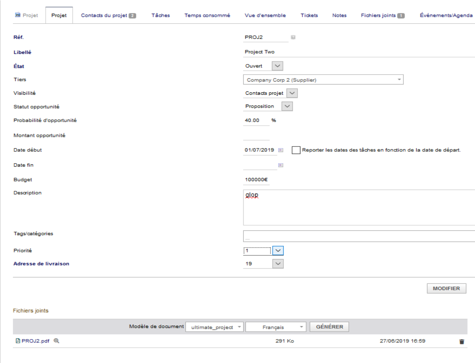This screenshot has width=475, height=363.
Task: Open the Date début calendar picker icon
Action: [281, 150]
